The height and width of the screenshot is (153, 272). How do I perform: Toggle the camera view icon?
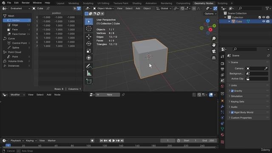(214, 51)
